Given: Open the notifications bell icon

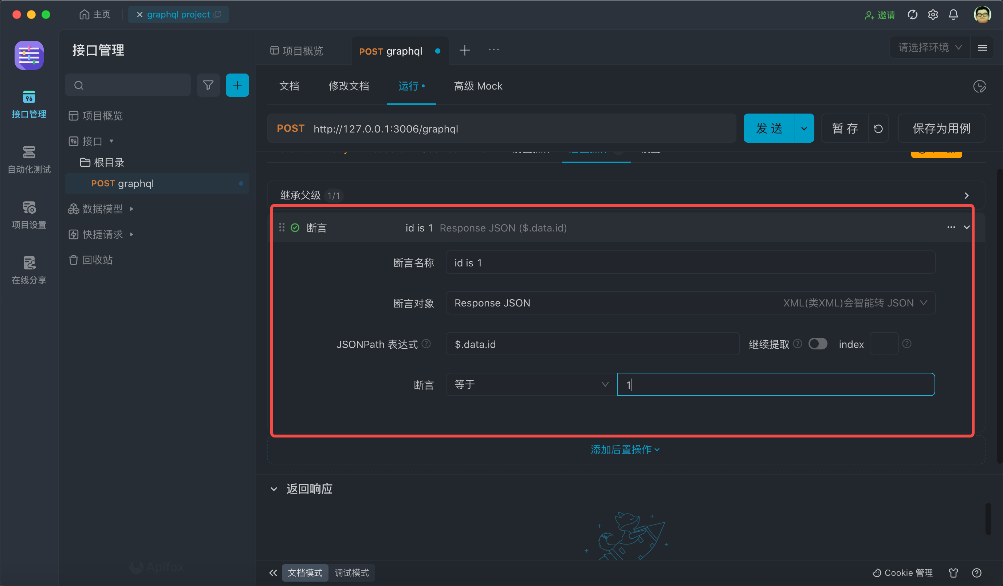Looking at the screenshot, I should pyautogui.click(x=953, y=15).
